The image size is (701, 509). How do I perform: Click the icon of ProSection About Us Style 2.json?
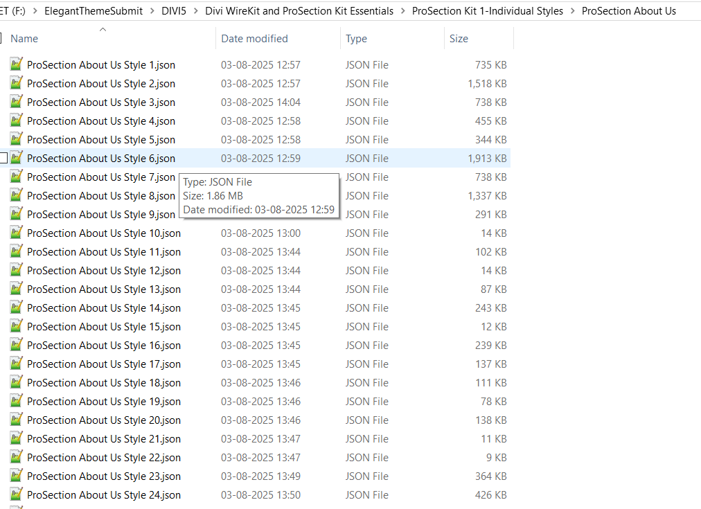[x=16, y=83]
